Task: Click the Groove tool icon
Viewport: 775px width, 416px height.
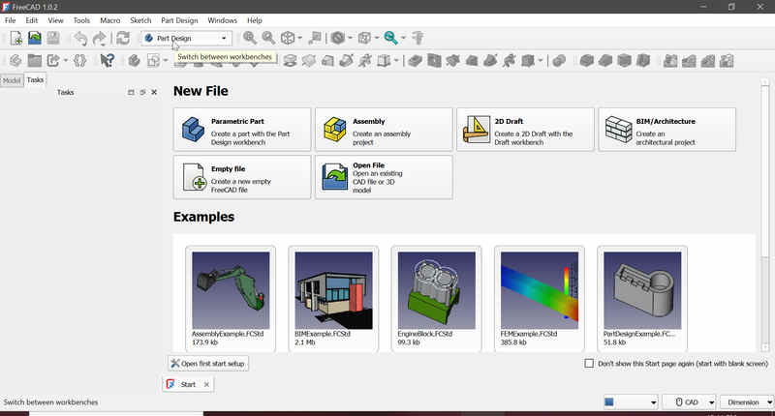Action: pyautogui.click(x=452, y=61)
